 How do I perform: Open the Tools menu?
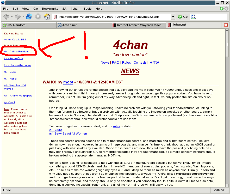pos(88,9)
